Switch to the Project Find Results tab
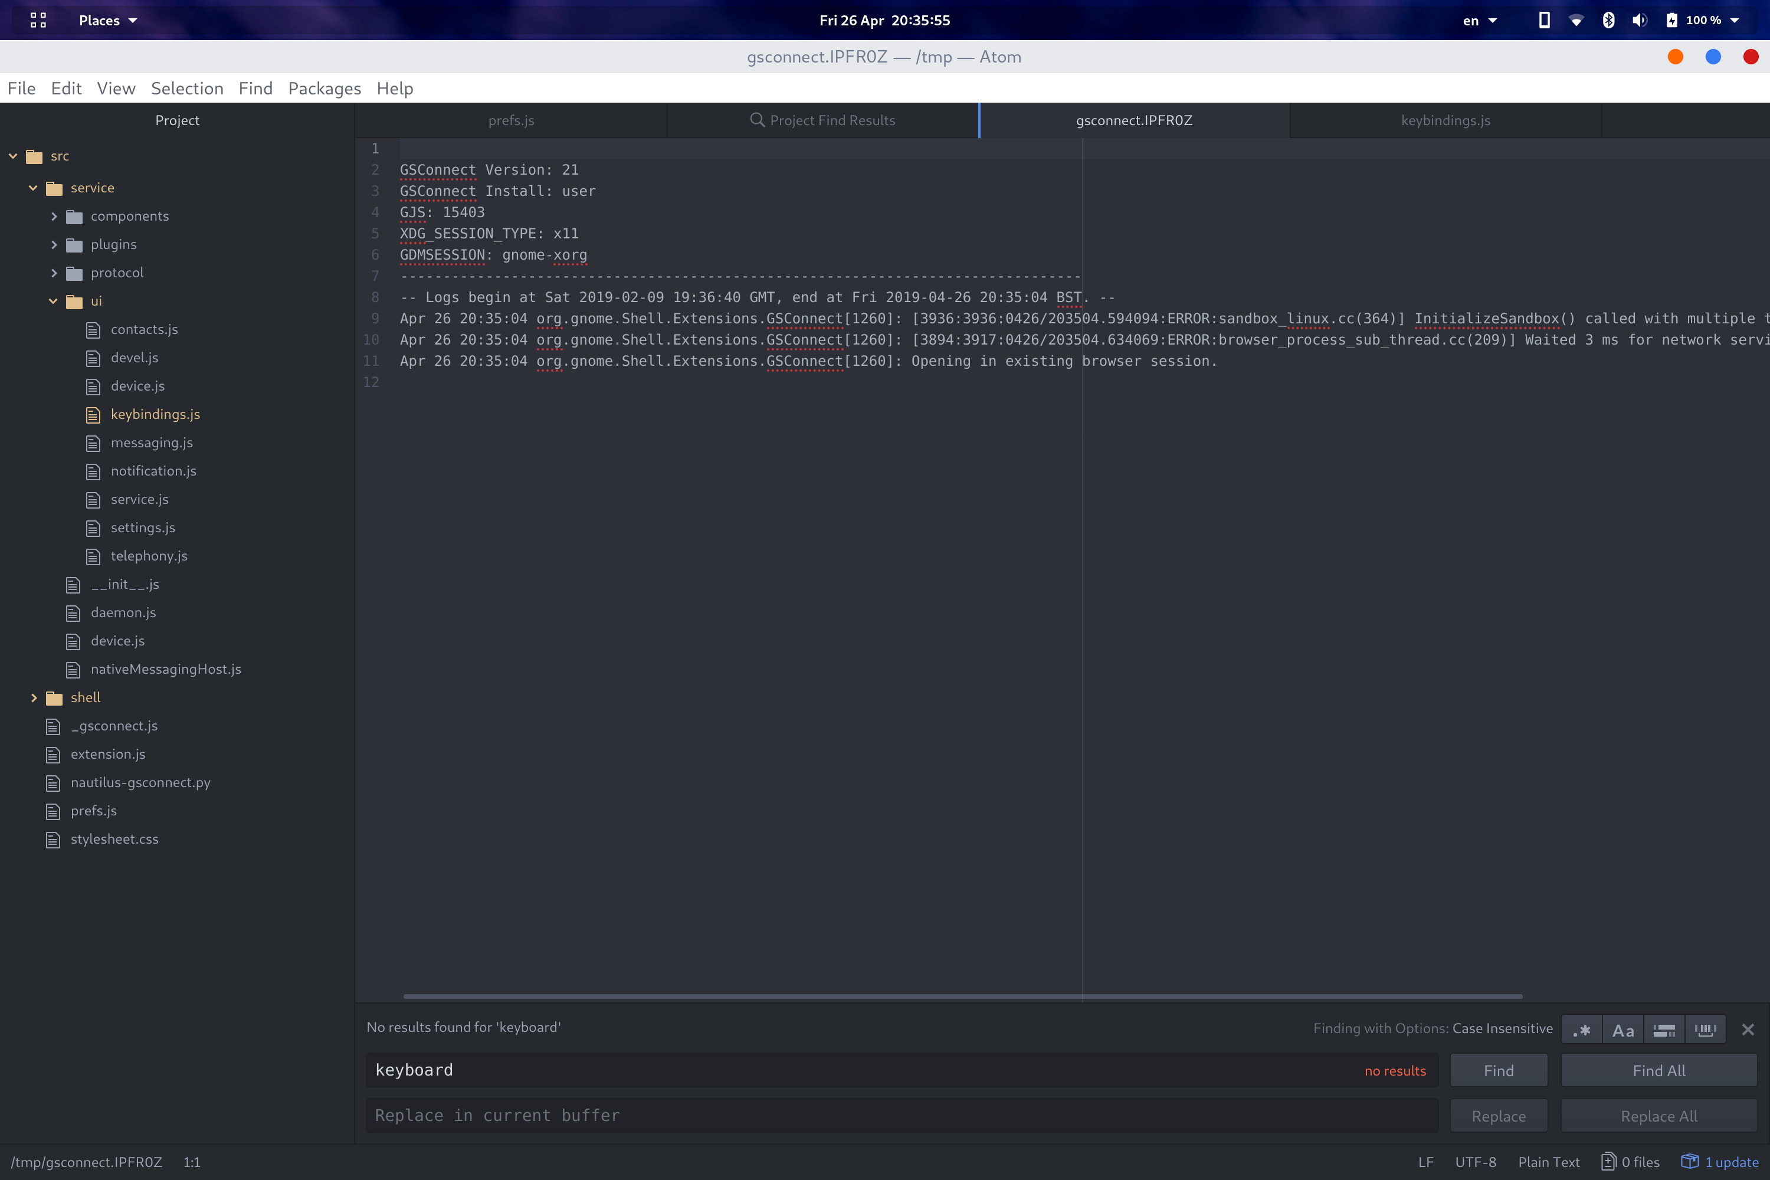This screenshot has width=1770, height=1180. tap(822, 120)
